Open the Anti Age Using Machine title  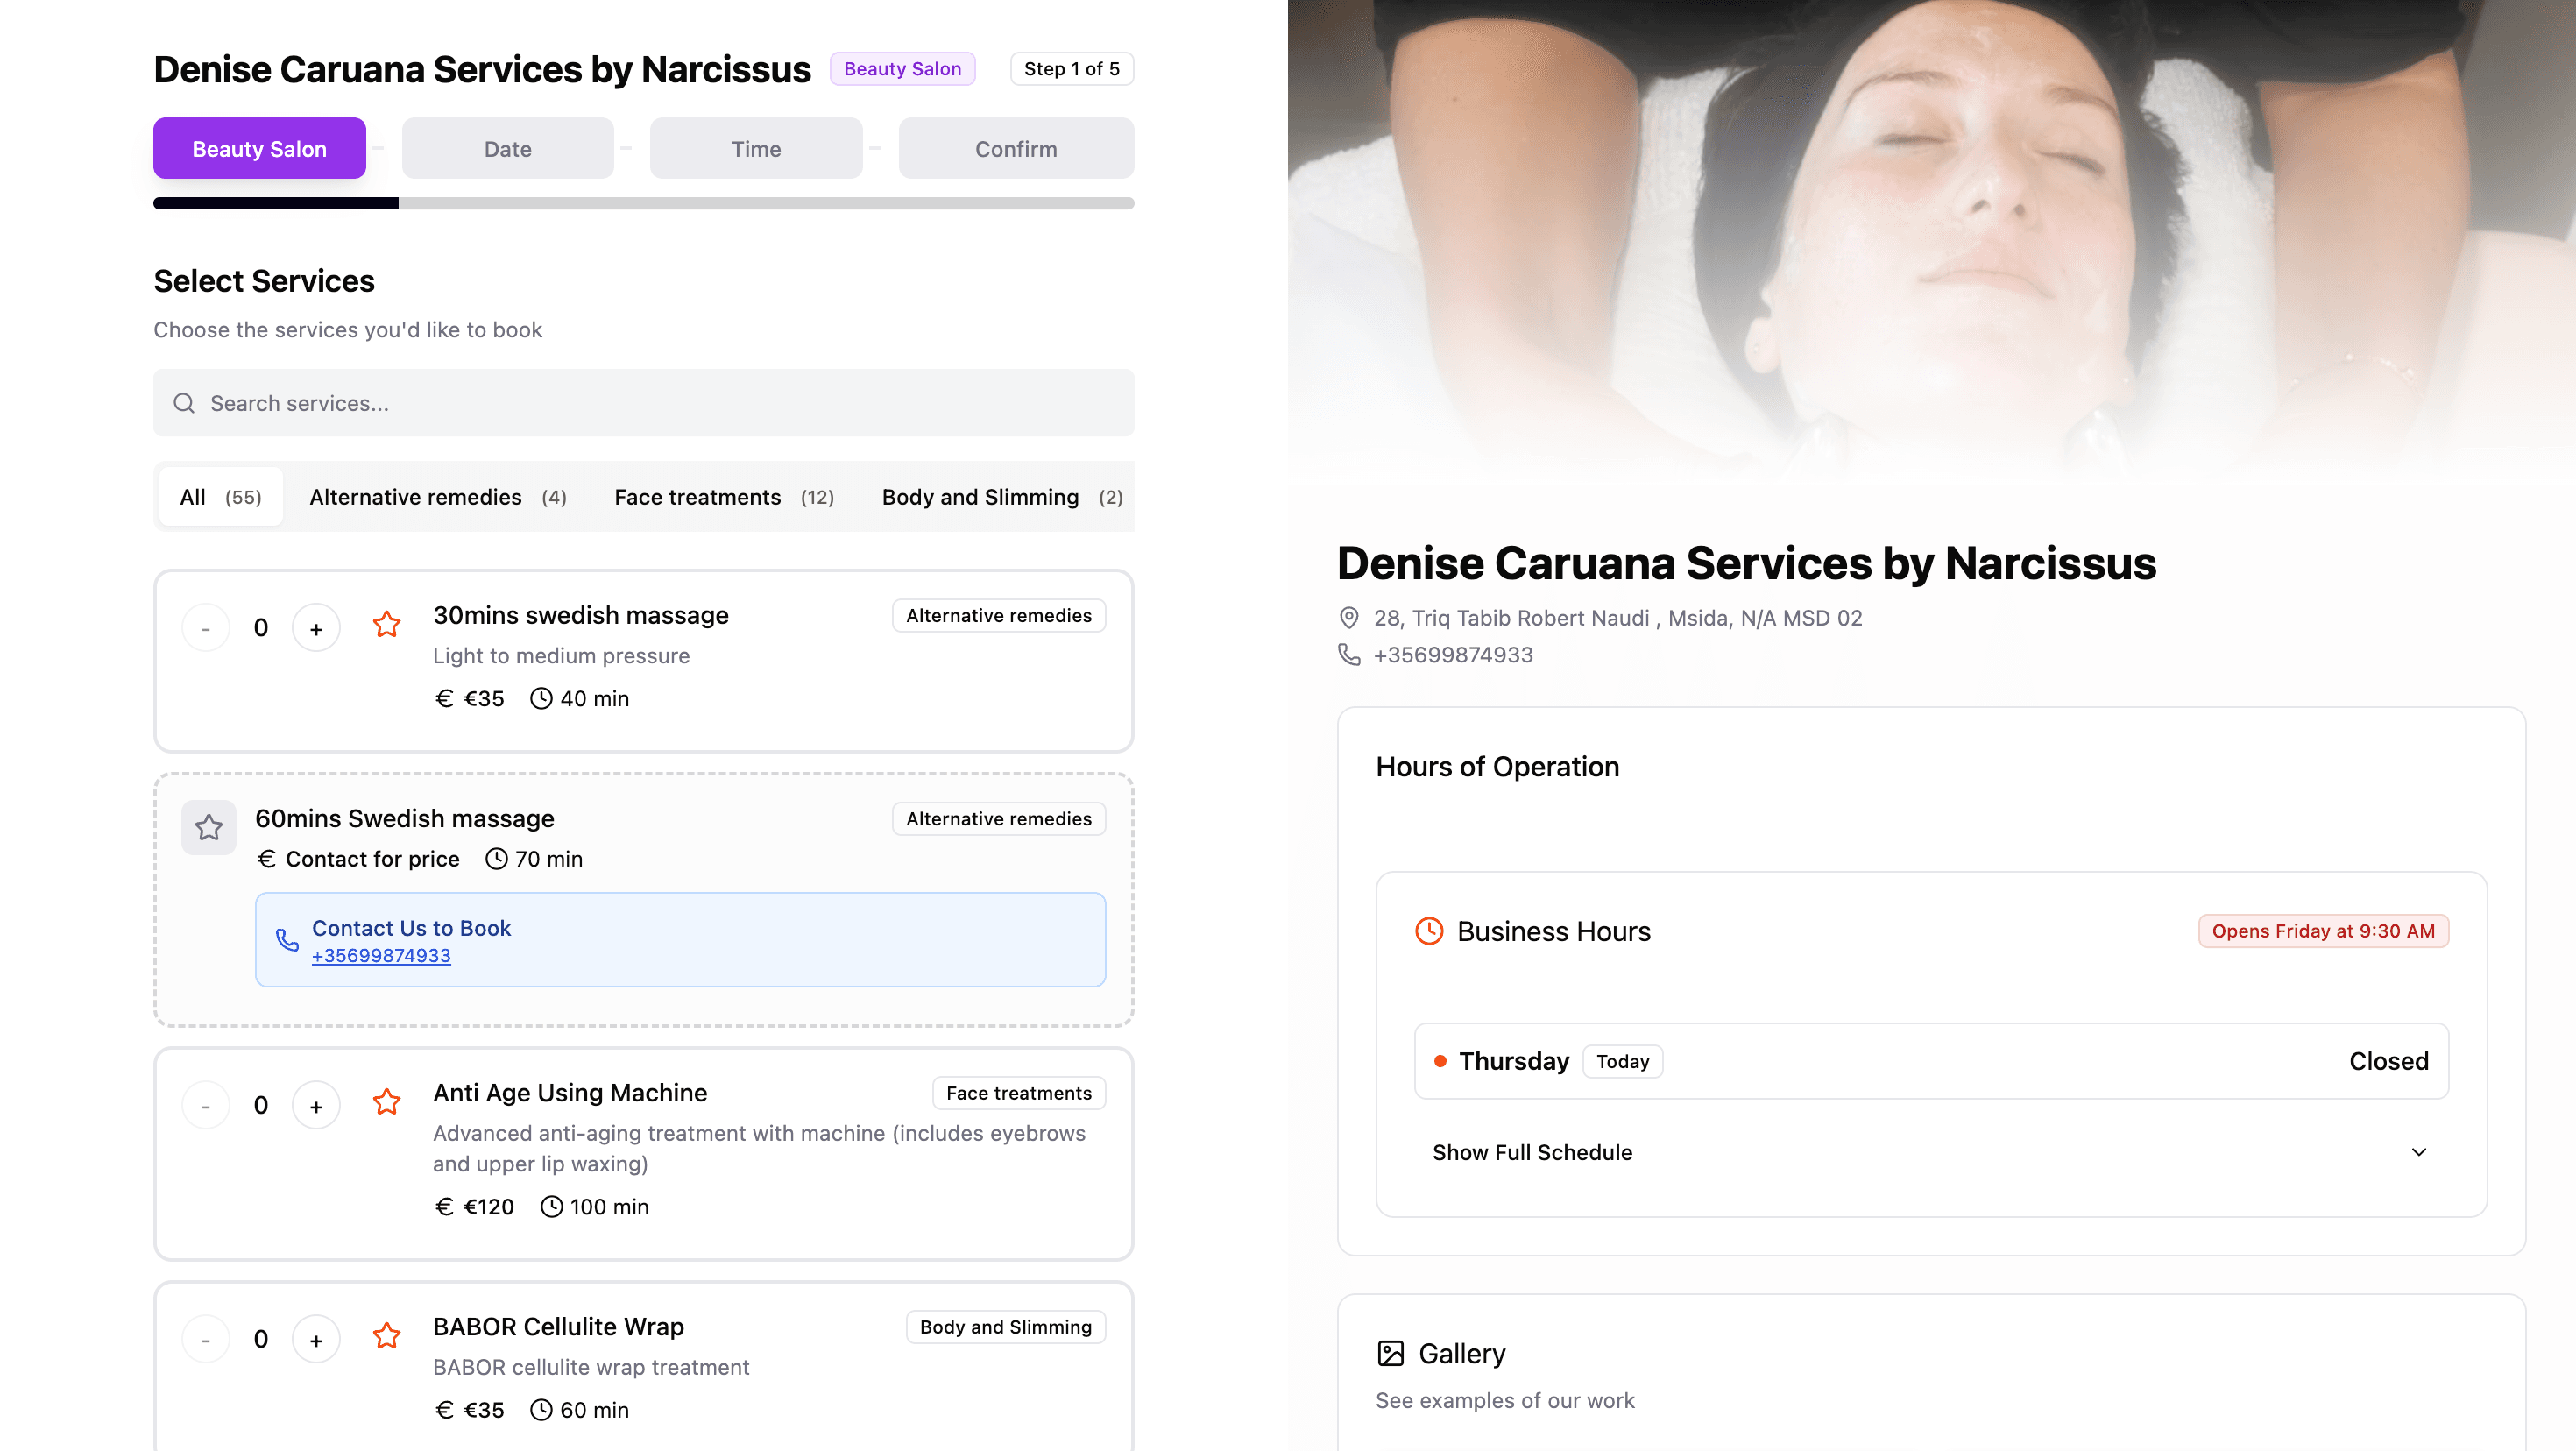[570, 1093]
